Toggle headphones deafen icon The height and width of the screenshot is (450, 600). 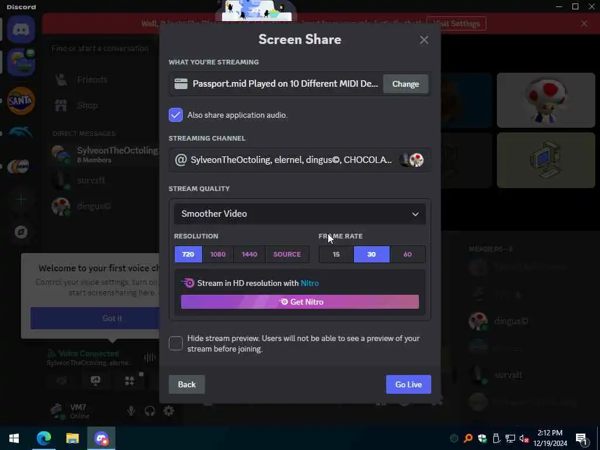pos(149,411)
